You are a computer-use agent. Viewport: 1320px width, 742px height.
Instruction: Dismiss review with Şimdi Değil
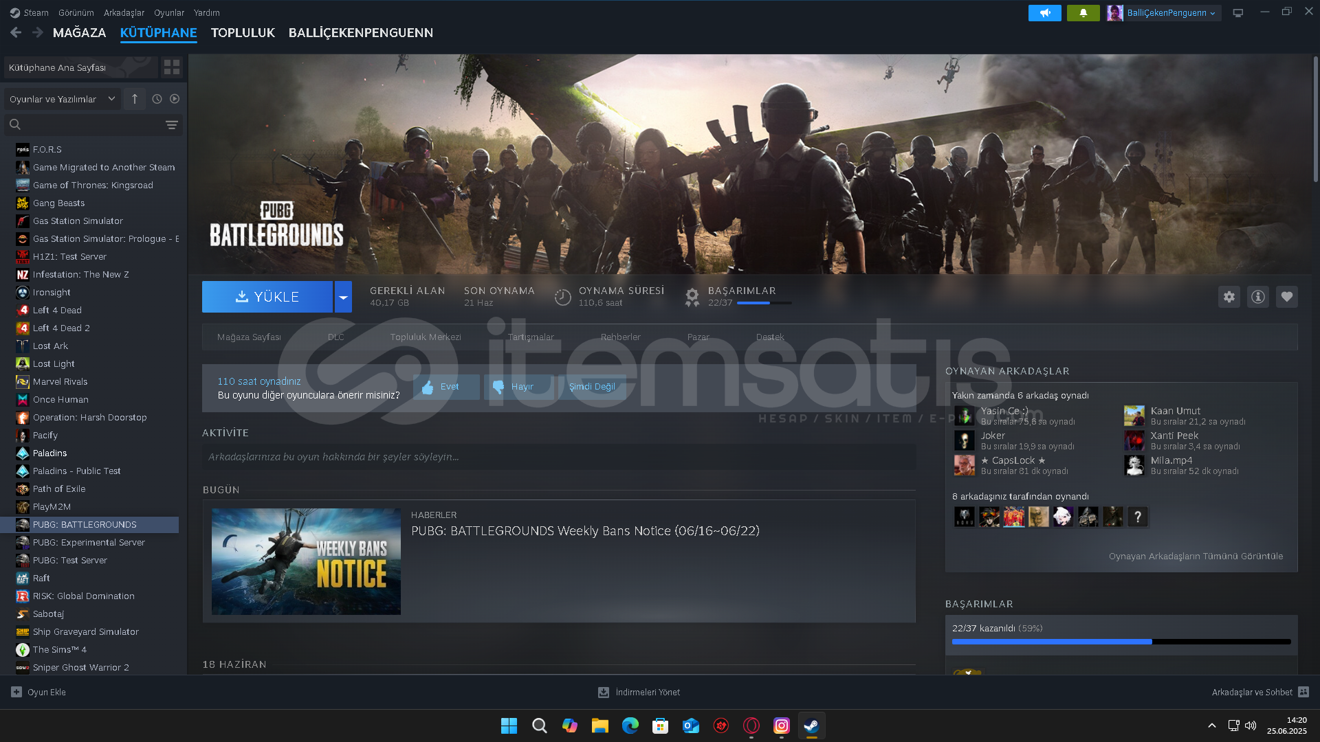(592, 387)
